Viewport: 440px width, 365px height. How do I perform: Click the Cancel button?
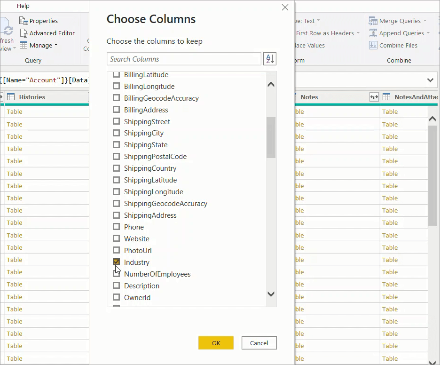(259, 343)
